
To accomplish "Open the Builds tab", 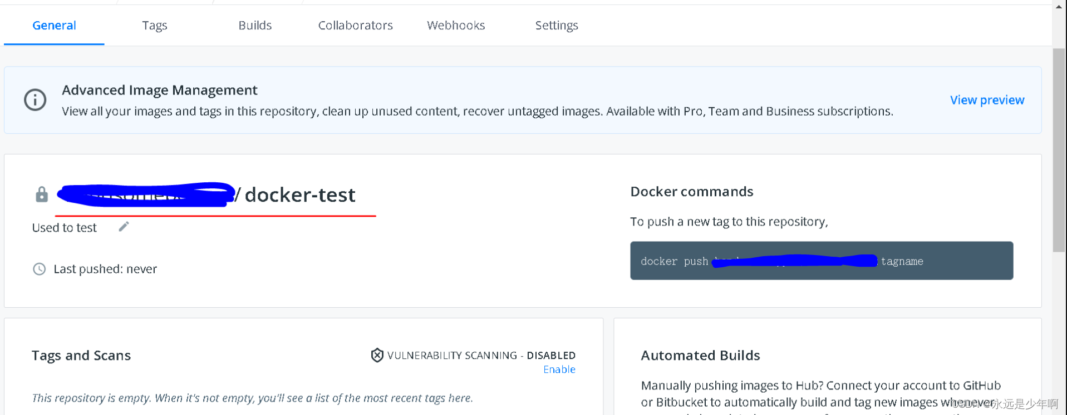I will tap(255, 26).
